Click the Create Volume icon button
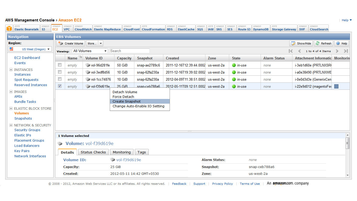The image size is (357, 201). (x=61, y=43)
